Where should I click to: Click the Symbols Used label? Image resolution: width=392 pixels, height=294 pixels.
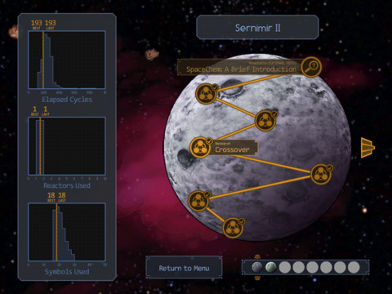67,272
